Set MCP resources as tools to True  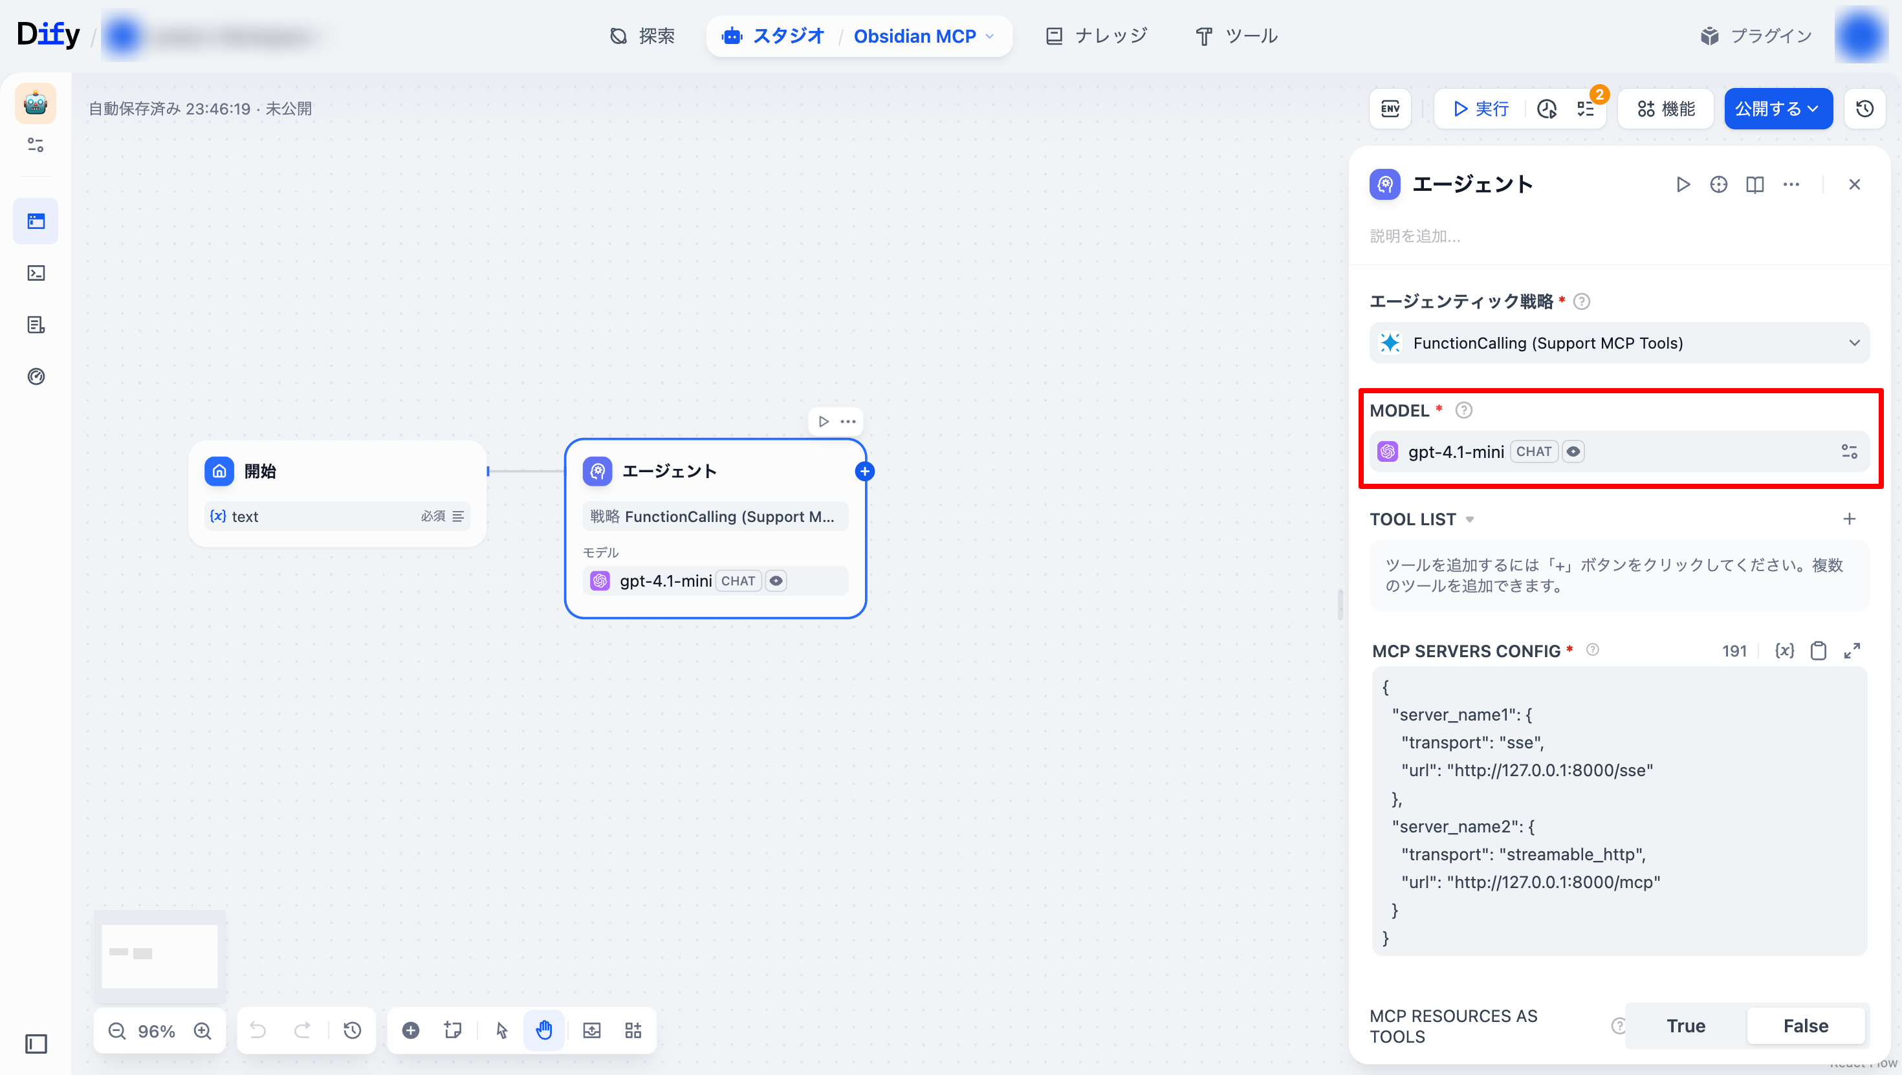[x=1686, y=1026]
